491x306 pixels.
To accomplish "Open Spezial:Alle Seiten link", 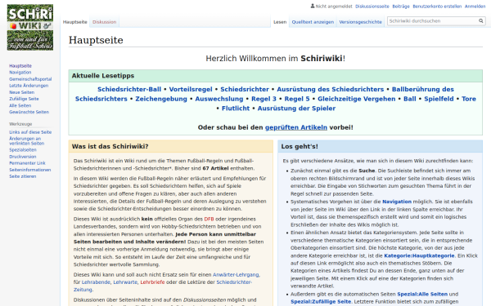I will tap(422, 294).
